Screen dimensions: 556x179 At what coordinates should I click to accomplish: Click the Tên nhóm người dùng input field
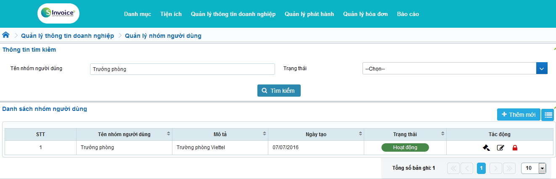(x=182, y=69)
